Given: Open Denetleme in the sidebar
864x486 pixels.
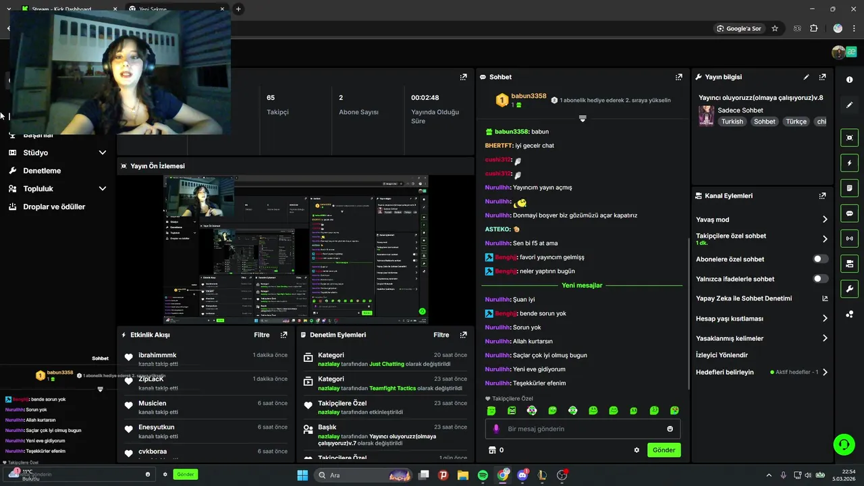Looking at the screenshot, I should (42, 171).
